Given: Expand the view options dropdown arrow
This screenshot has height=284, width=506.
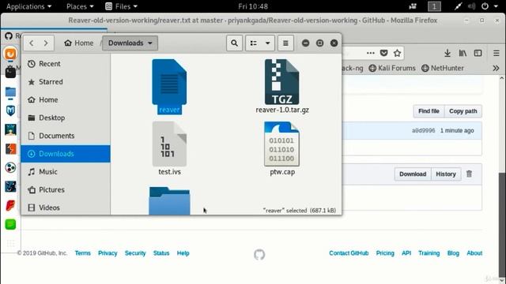Looking at the screenshot, I should click(x=267, y=43).
